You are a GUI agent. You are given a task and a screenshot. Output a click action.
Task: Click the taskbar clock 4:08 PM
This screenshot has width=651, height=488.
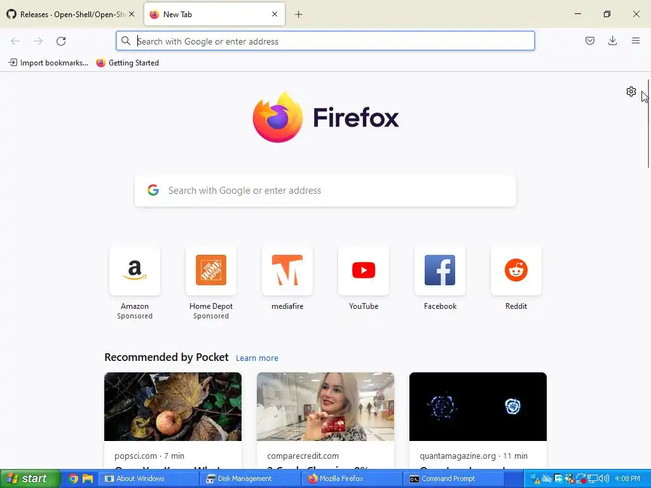(x=627, y=478)
